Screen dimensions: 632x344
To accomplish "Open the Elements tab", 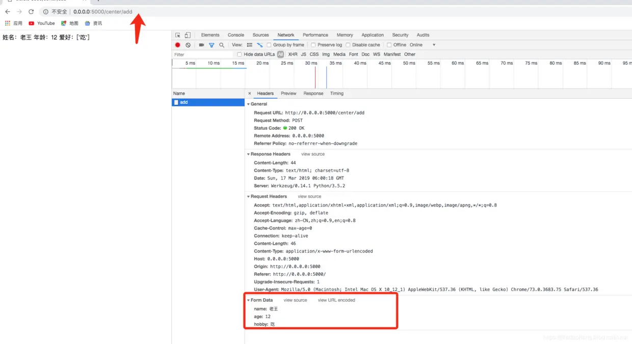I will 210,35.
